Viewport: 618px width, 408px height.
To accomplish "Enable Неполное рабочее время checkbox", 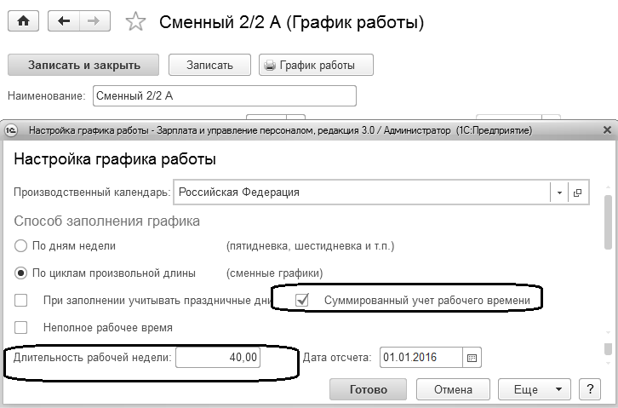I will 20,328.
